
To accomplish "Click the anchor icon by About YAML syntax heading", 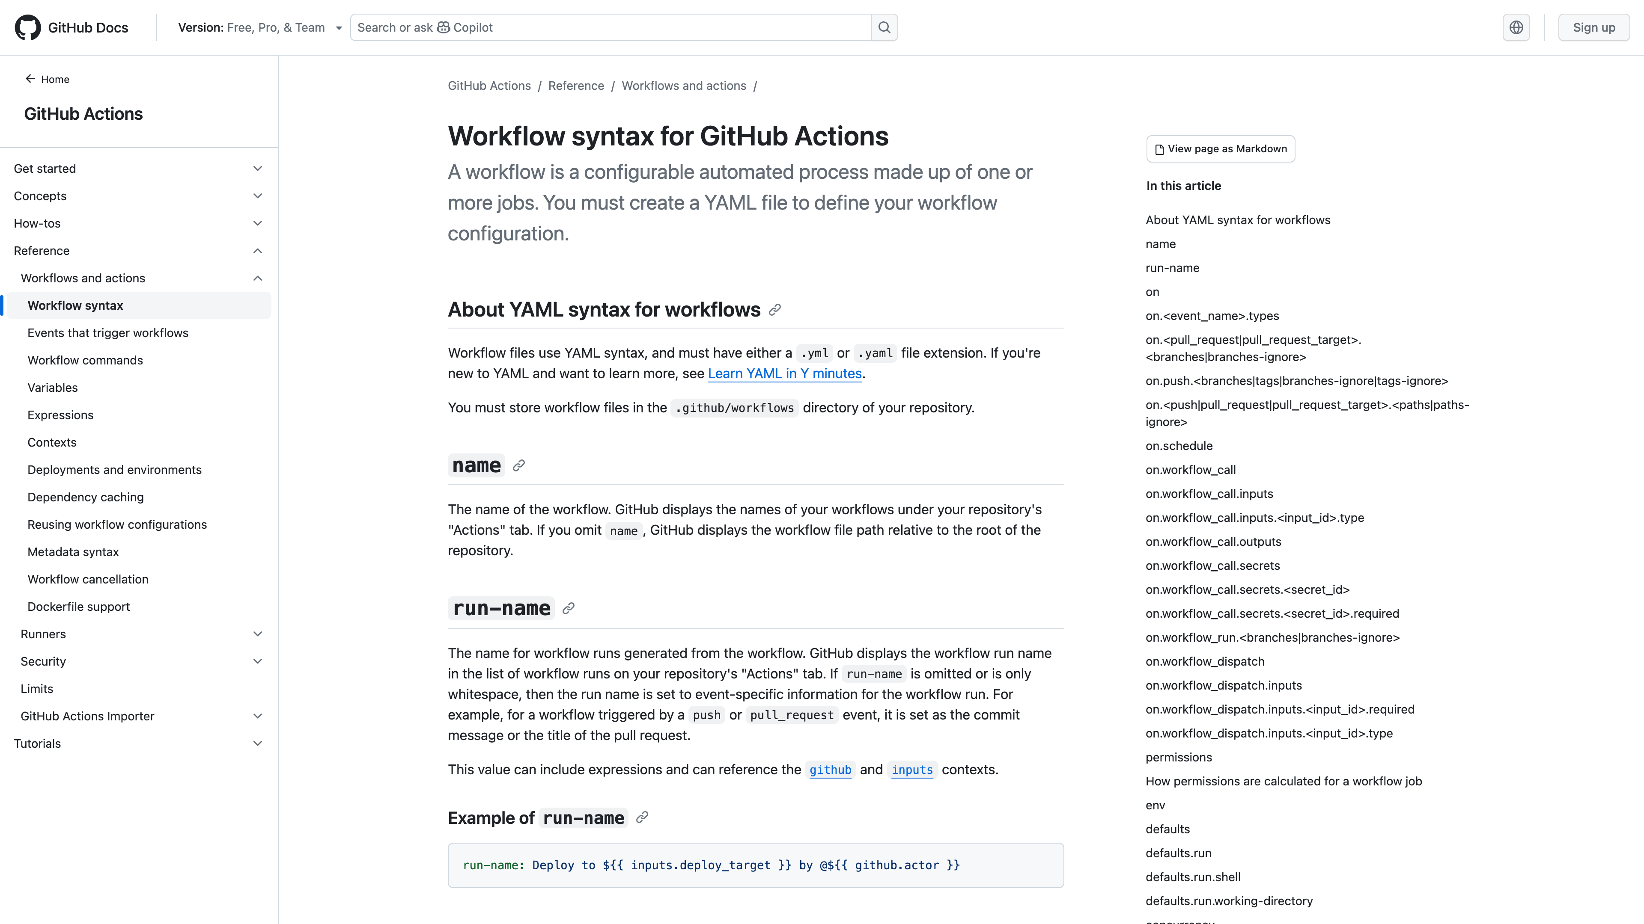I will click(774, 310).
